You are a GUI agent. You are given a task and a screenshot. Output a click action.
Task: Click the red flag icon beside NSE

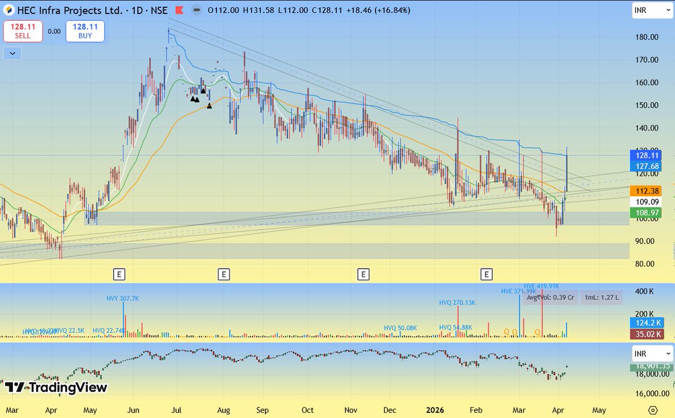click(x=178, y=10)
